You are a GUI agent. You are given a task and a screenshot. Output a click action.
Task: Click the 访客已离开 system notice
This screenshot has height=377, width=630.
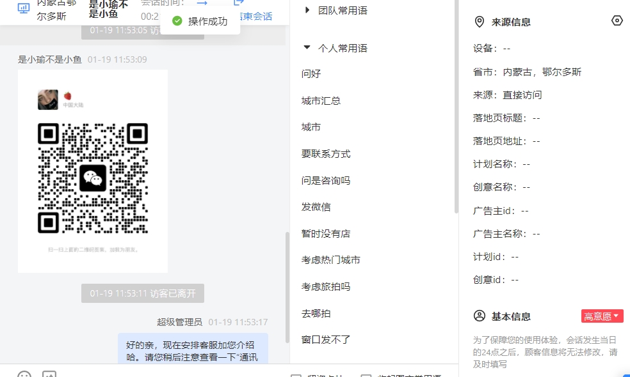143,293
